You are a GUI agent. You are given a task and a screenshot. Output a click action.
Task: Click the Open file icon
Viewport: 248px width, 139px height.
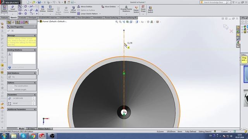point(33,2)
